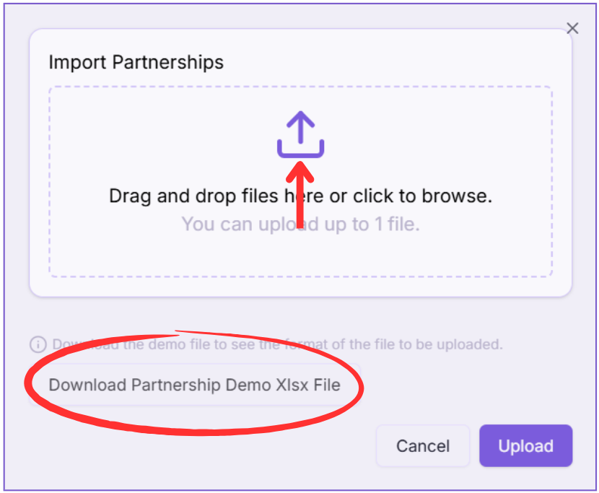Close the Import Partnerships dialog
The width and height of the screenshot is (599, 493).
(572, 28)
